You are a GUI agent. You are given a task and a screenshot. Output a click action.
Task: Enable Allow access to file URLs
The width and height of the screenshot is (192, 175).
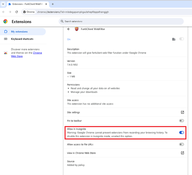pyautogui.click(x=181, y=144)
